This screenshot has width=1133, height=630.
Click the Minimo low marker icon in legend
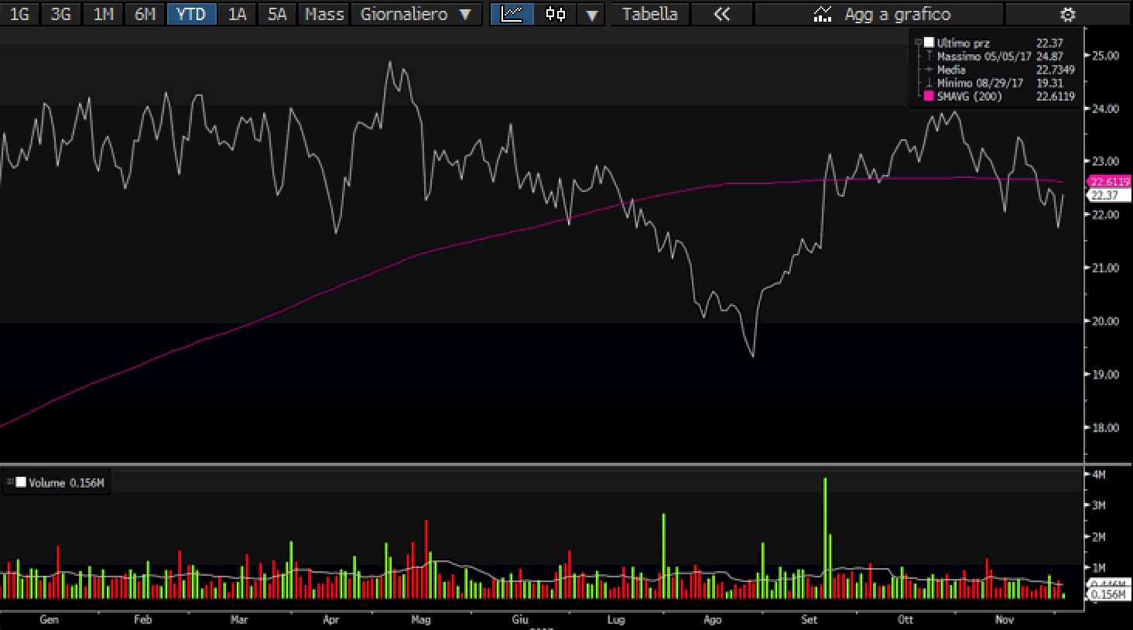929,83
